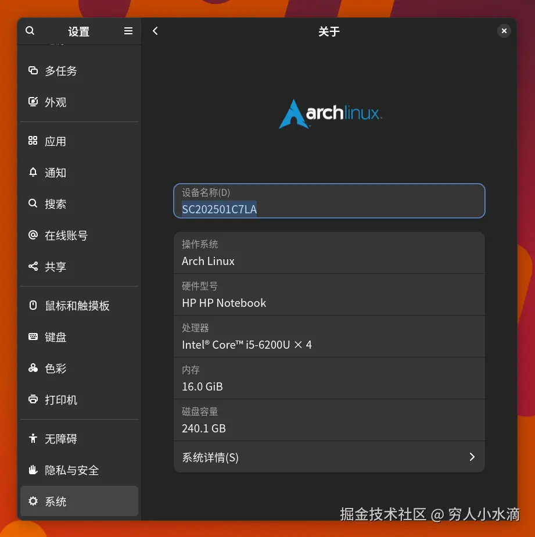The image size is (535, 537).
Task: Click the @ icon beside 在线账号
Action: [33, 235]
